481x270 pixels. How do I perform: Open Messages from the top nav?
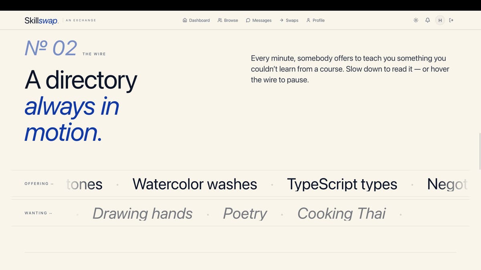[259, 20]
